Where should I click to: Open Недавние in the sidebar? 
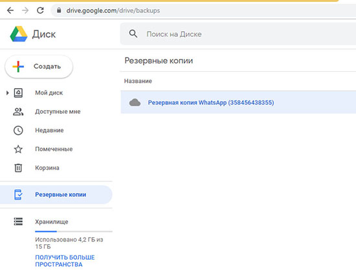pyautogui.click(x=49, y=130)
